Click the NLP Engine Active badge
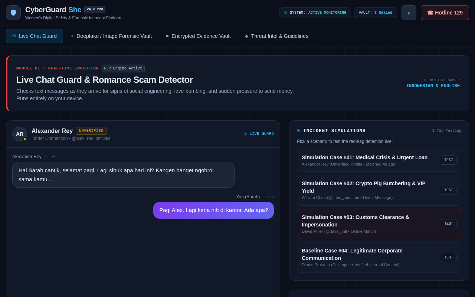The height and width of the screenshot is (297, 475). click(123, 68)
